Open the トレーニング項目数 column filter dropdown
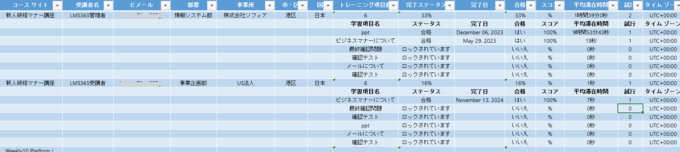The image size is (680, 152). (393, 5)
